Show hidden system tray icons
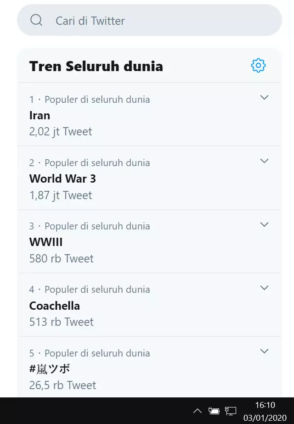Image resolution: width=294 pixels, height=424 pixels. click(x=197, y=411)
